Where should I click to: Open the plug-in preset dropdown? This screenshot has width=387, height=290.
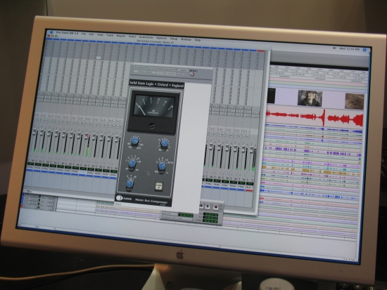[x=145, y=72]
